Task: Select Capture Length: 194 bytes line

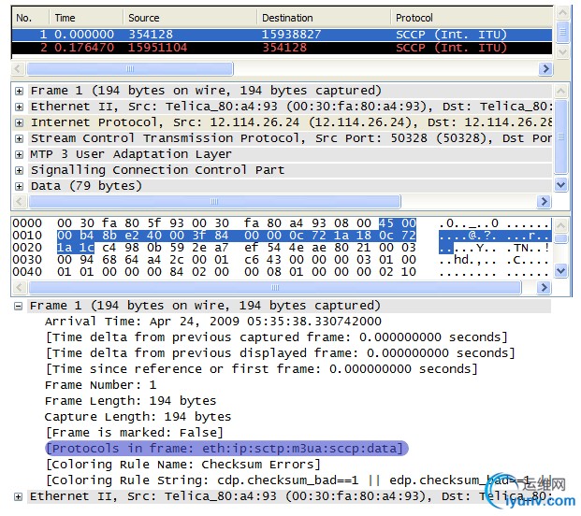Action: (x=138, y=417)
